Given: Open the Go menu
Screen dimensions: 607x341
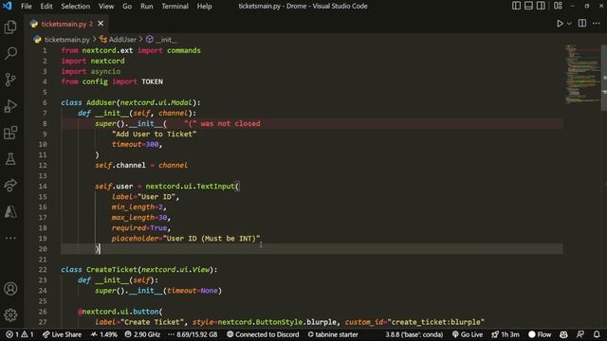Looking at the screenshot, I should coord(127,7).
